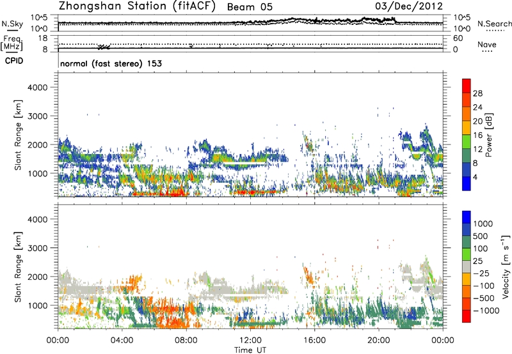The height and width of the screenshot is (354, 512).
Task: Click the '-25' label on the velocity colorbar
Action: click(481, 273)
